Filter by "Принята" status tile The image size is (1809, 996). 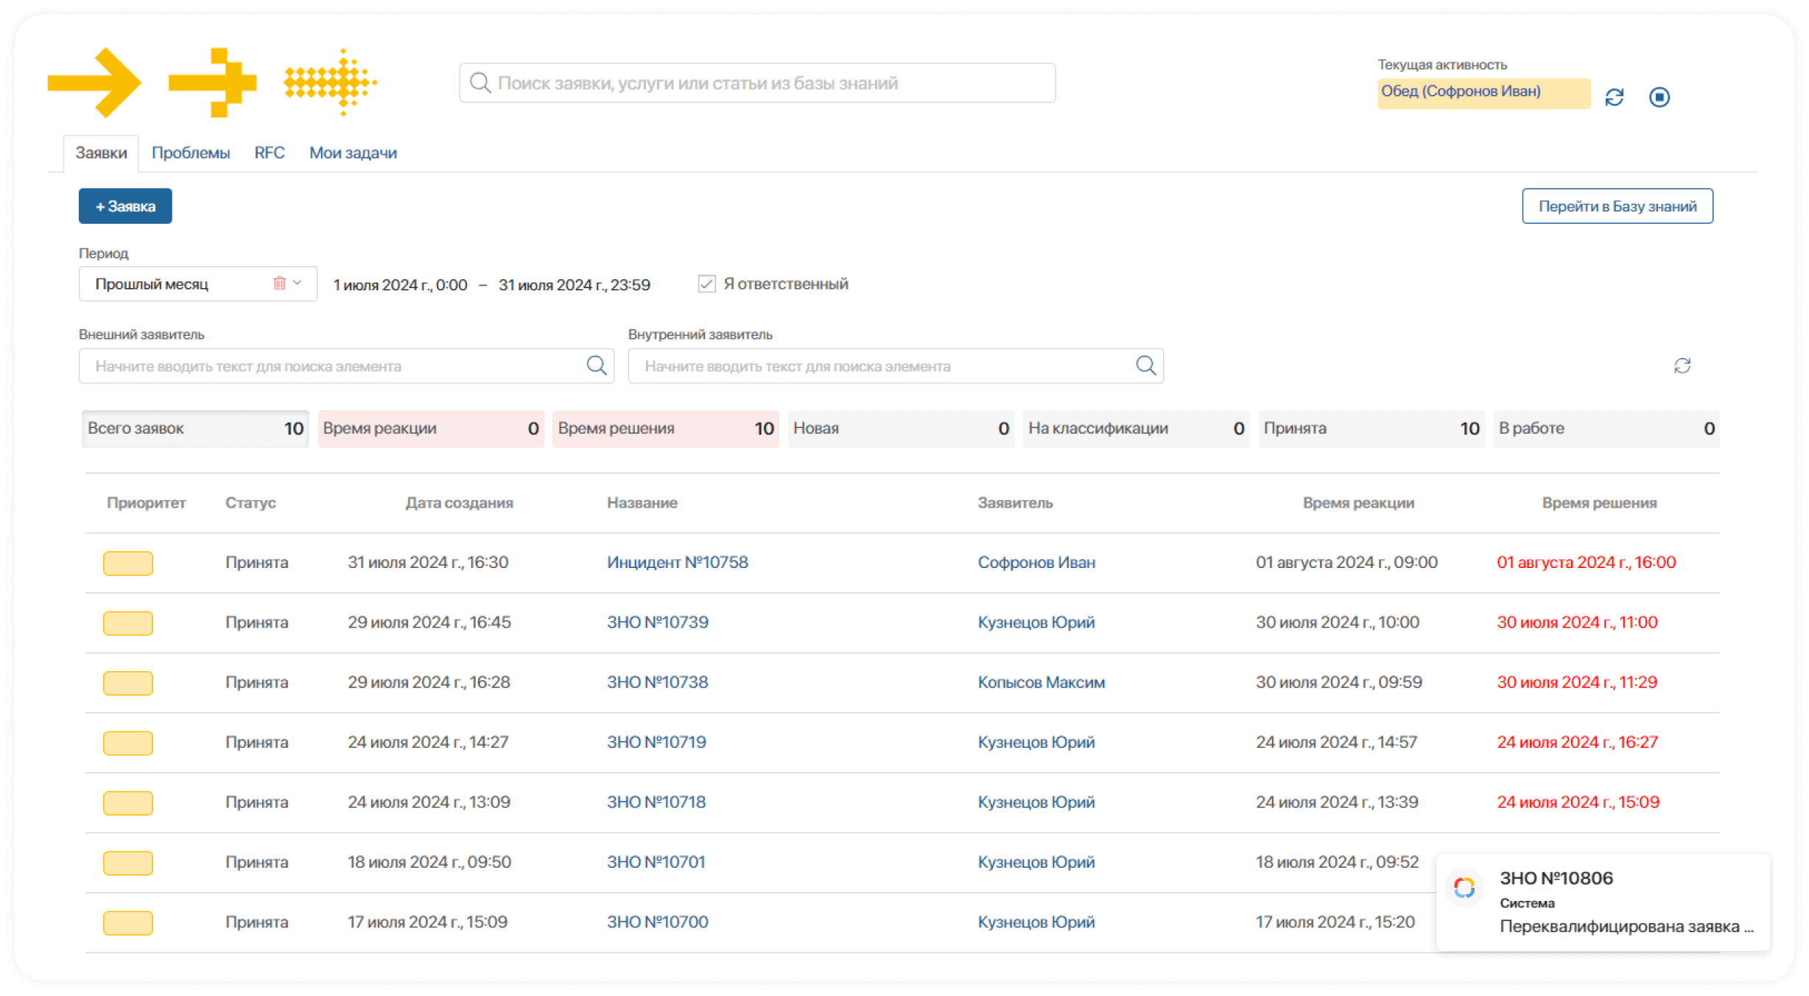[x=1371, y=429]
